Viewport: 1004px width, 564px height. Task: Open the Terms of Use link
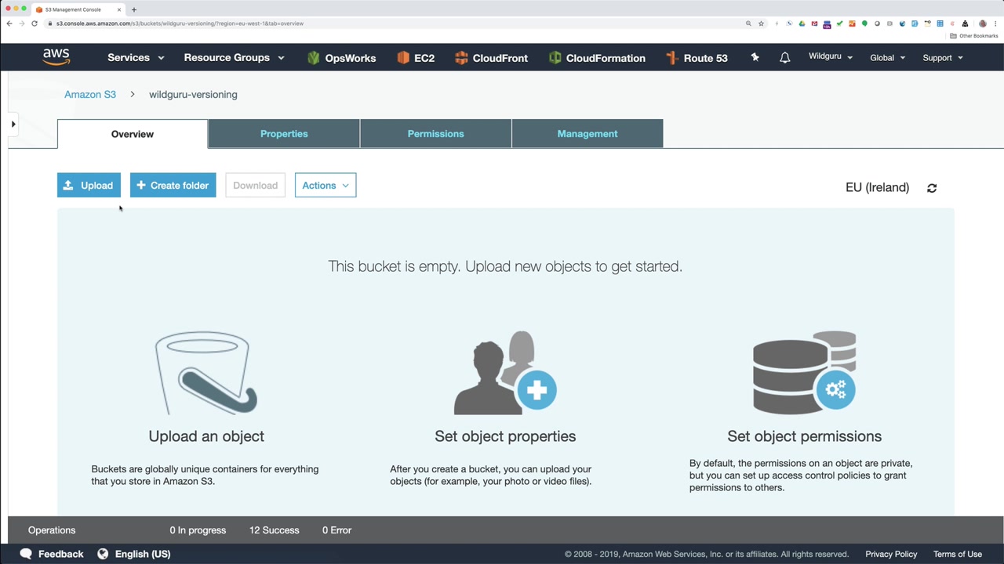click(958, 554)
